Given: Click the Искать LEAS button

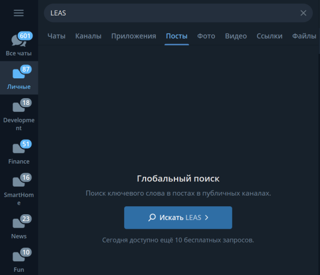Looking at the screenshot, I should click(x=178, y=217).
